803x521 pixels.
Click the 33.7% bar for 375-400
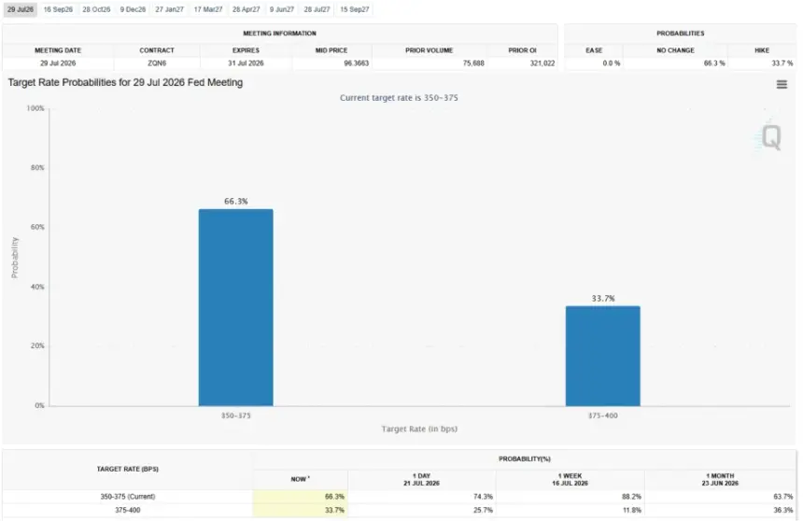click(x=603, y=356)
